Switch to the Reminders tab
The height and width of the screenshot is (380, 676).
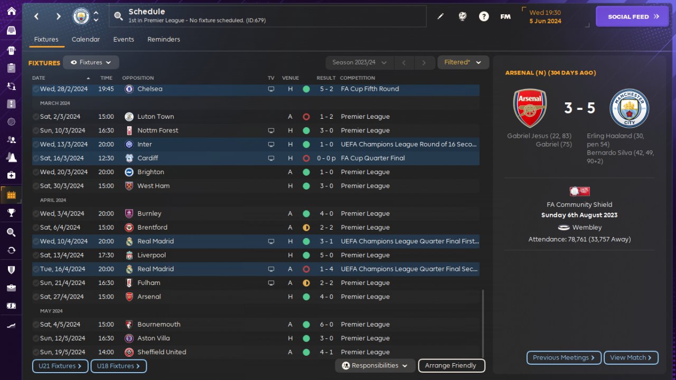click(164, 40)
